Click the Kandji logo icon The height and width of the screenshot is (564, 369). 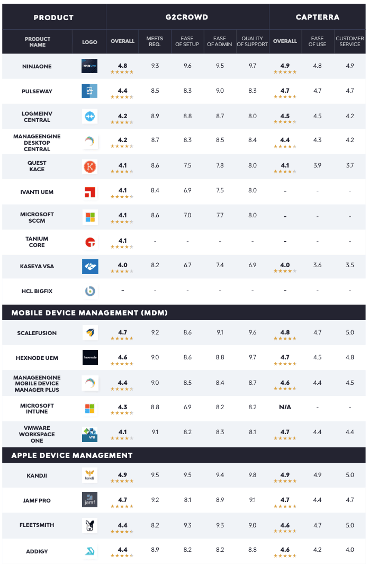pos(89,475)
